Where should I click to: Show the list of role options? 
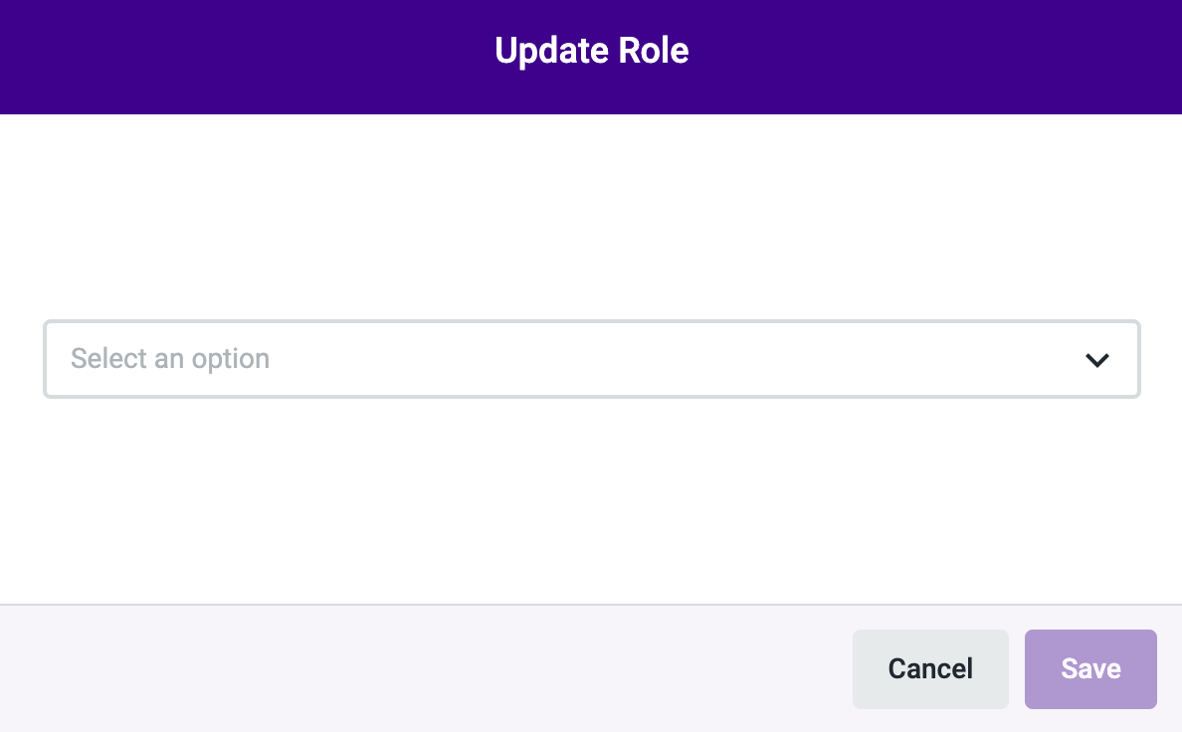point(592,359)
